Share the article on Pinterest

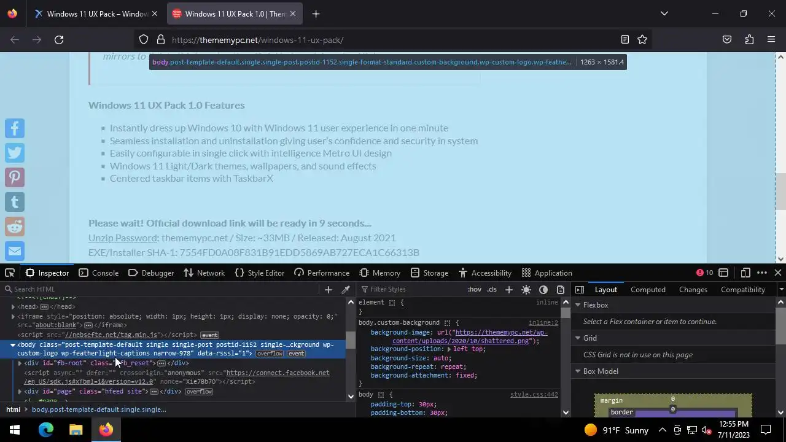15,177
